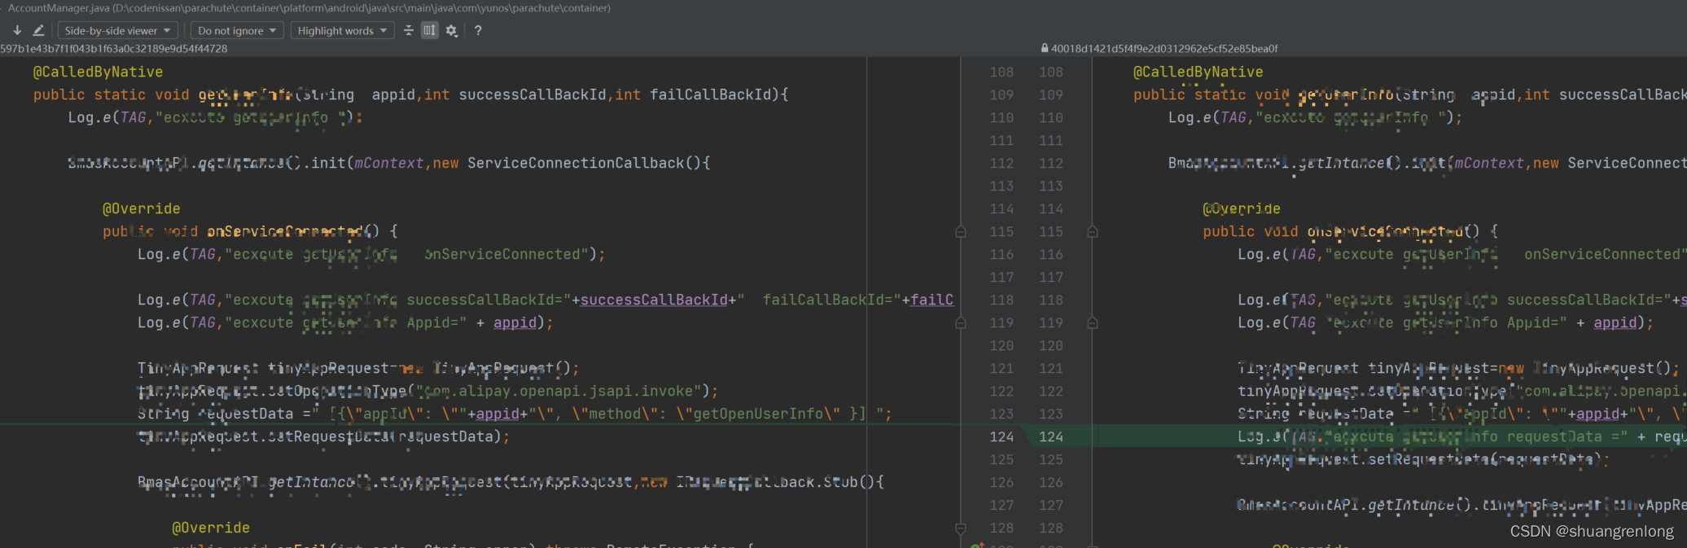Image resolution: width=1687 pixels, height=548 pixels.
Task: Click AccountManager.java title path
Action: pyautogui.click(x=309, y=8)
